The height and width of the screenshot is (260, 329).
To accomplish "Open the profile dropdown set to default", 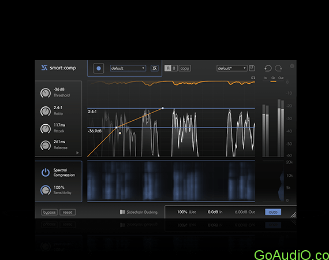I will (x=128, y=68).
